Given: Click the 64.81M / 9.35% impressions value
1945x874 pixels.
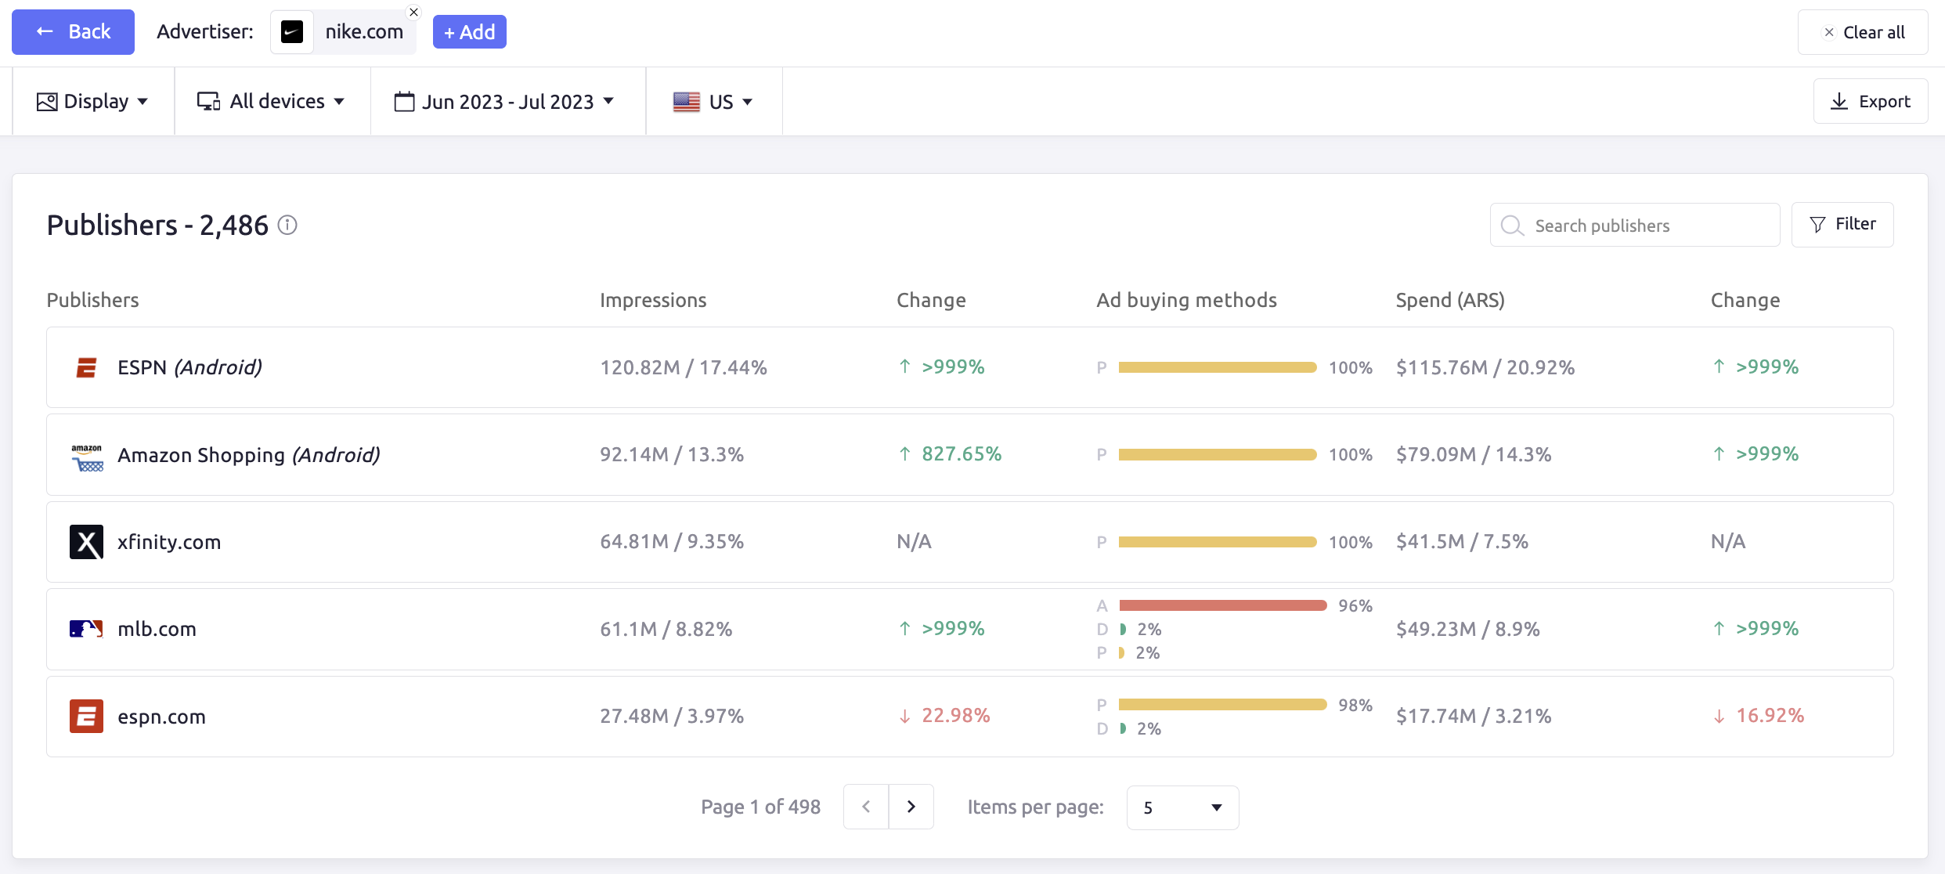Looking at the screenshot, I should pos(672,542).
